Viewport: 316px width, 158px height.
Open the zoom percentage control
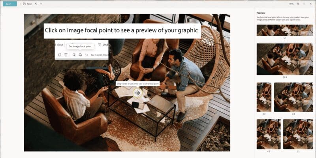tap(292, 4)
